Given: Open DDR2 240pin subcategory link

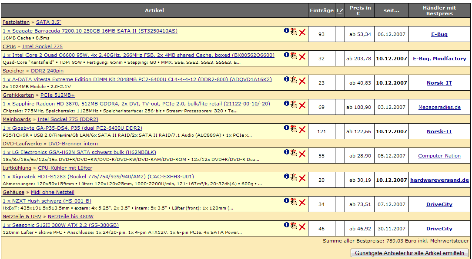Looking at the screenshot, I should (47, 71).
